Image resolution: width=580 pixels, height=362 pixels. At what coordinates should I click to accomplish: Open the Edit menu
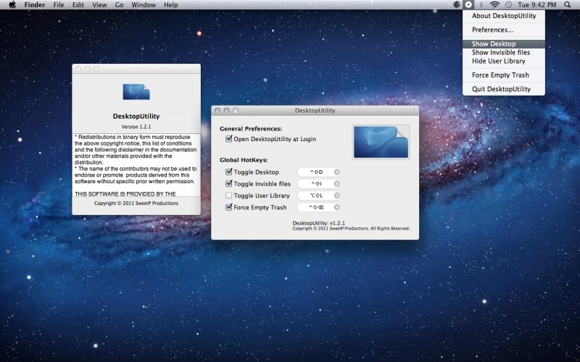pyautogui.click(x=78, y=5)
